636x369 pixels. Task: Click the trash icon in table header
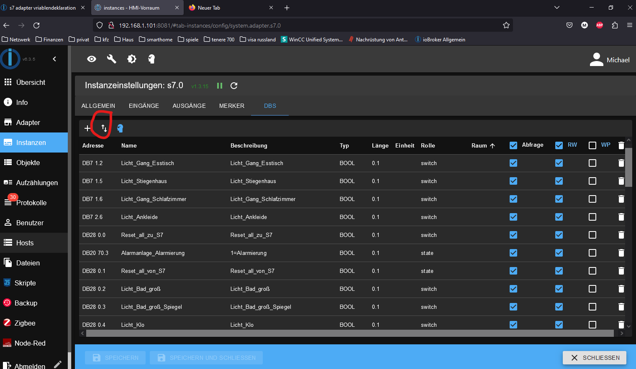click(621, 145)
